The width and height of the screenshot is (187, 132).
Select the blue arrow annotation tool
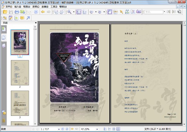click(28, 18)
